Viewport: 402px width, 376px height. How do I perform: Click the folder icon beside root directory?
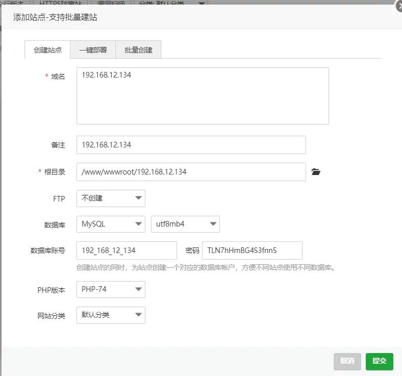[x=316, y=172]
